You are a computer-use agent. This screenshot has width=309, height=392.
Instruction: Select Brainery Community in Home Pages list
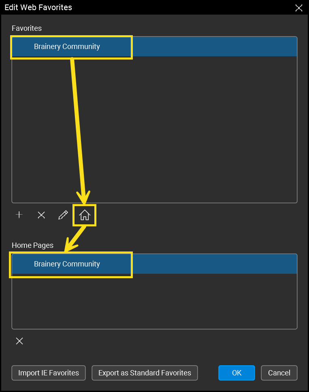click(x=67, y=264)
